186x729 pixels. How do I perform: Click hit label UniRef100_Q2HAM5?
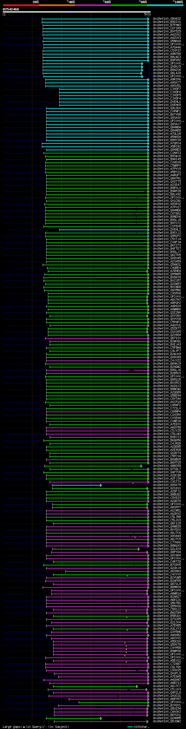[x=167, y=718]
